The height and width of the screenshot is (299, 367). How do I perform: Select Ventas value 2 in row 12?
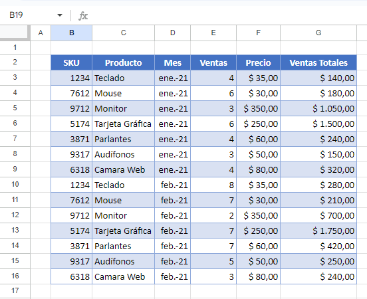(213, 215)
